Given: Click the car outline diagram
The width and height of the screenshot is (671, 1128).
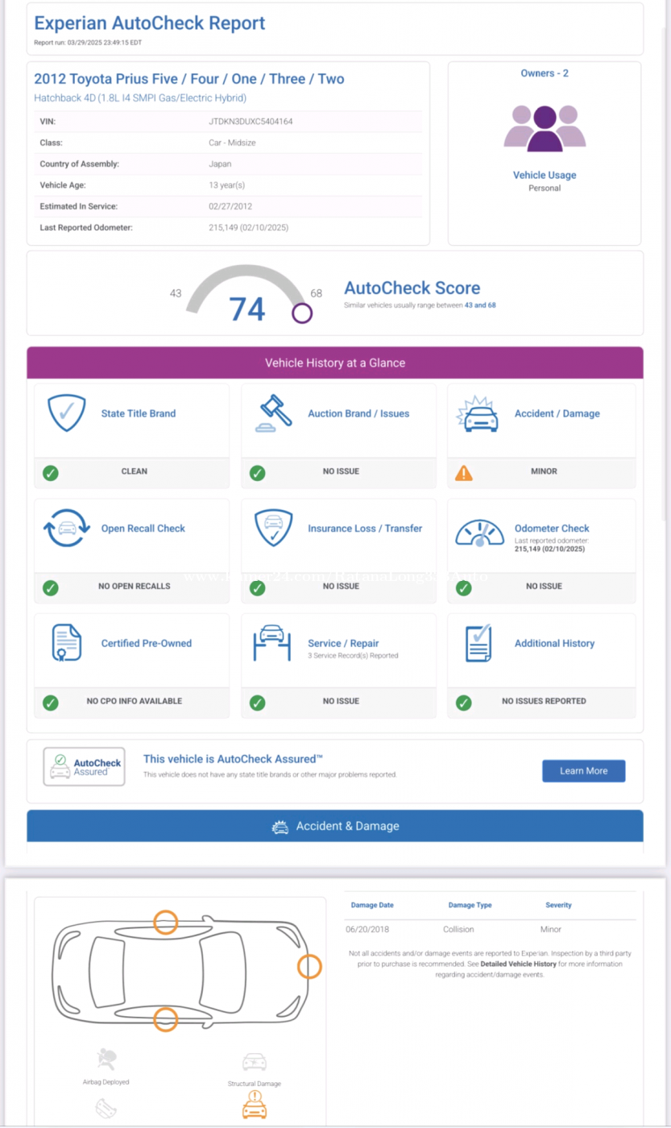Looking at the screenshot, I should (180, 971).
